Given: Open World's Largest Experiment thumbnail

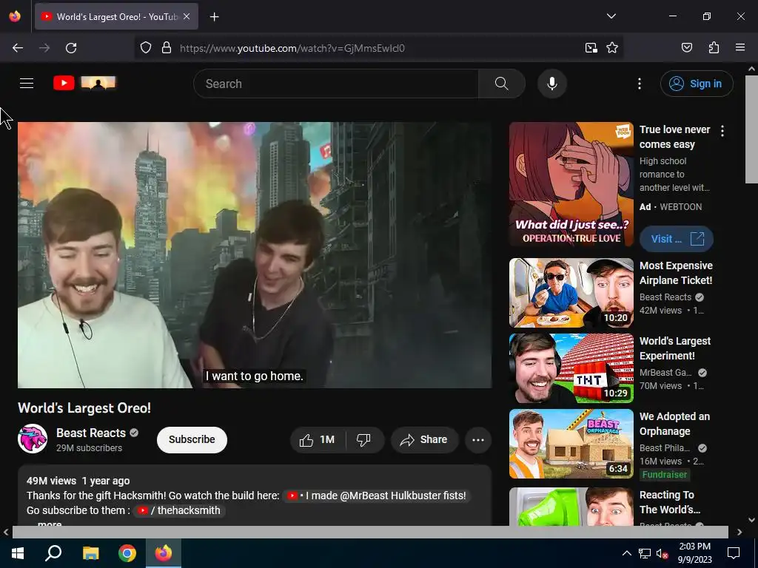Looking at the screenshot, I should (571, 368).
